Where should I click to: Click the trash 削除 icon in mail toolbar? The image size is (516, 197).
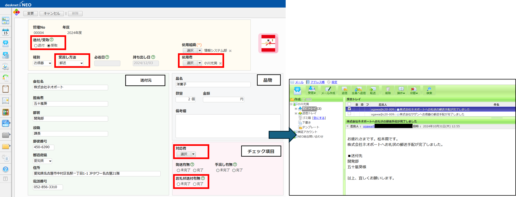[388, 90]
